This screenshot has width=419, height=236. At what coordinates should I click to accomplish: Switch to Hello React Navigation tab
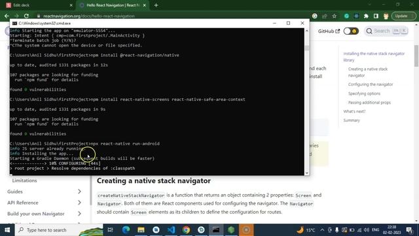112,5
